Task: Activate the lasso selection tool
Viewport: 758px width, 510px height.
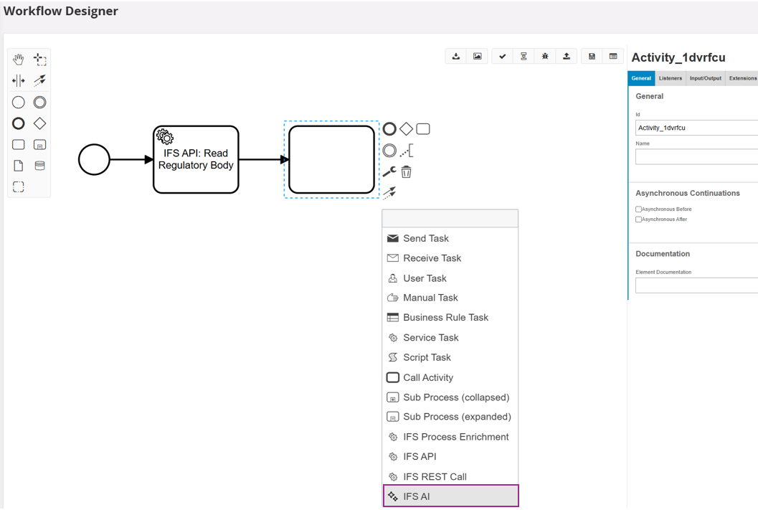Action: coord(39,60)
